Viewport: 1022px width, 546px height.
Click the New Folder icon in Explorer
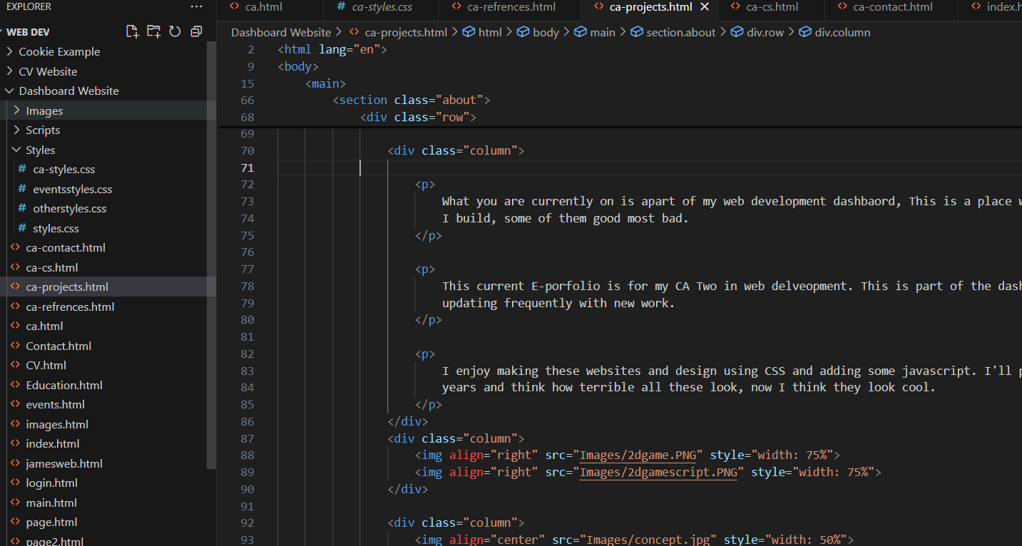(153, 31)
